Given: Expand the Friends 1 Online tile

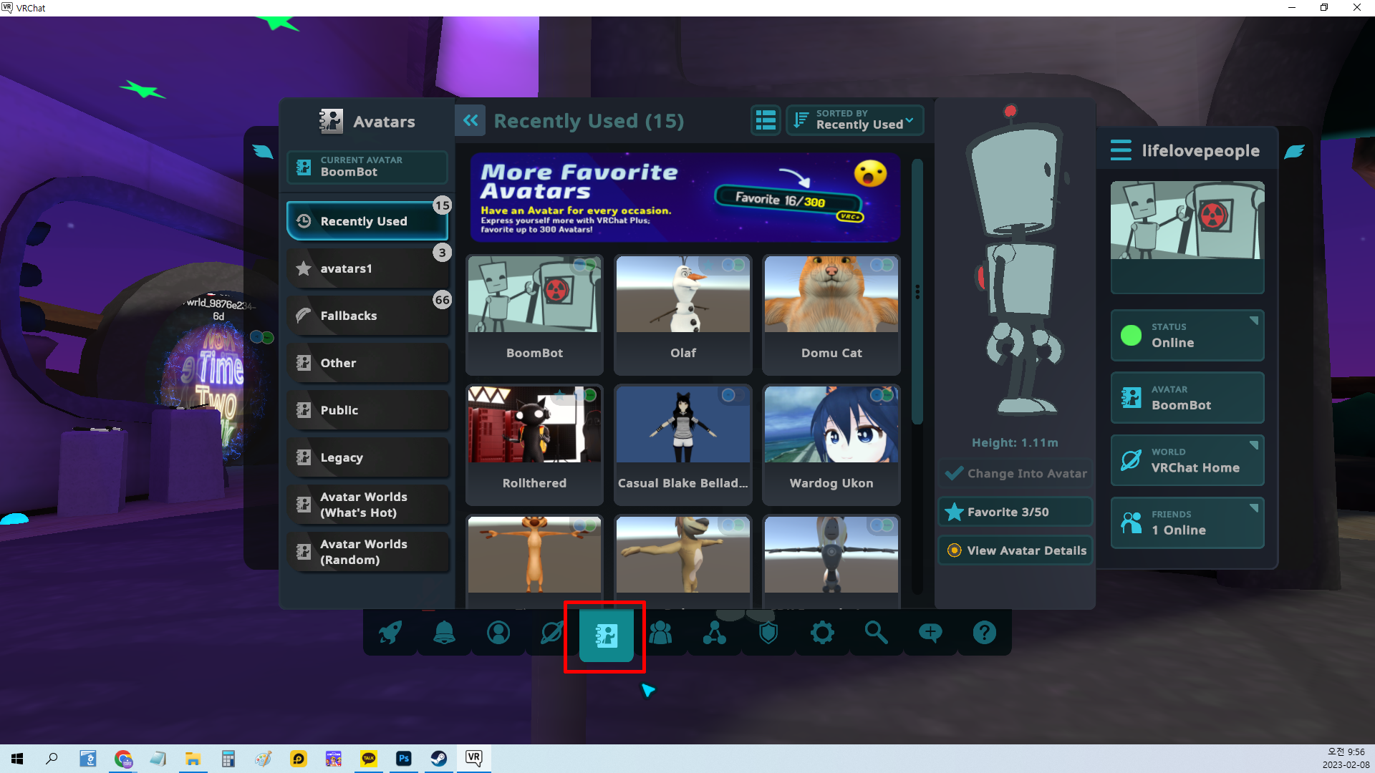Looking at the screenshot, I should [1187, 522].
